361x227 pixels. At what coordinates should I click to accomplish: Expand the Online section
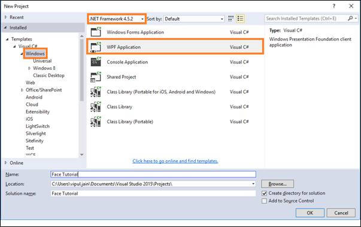point(6,162)
